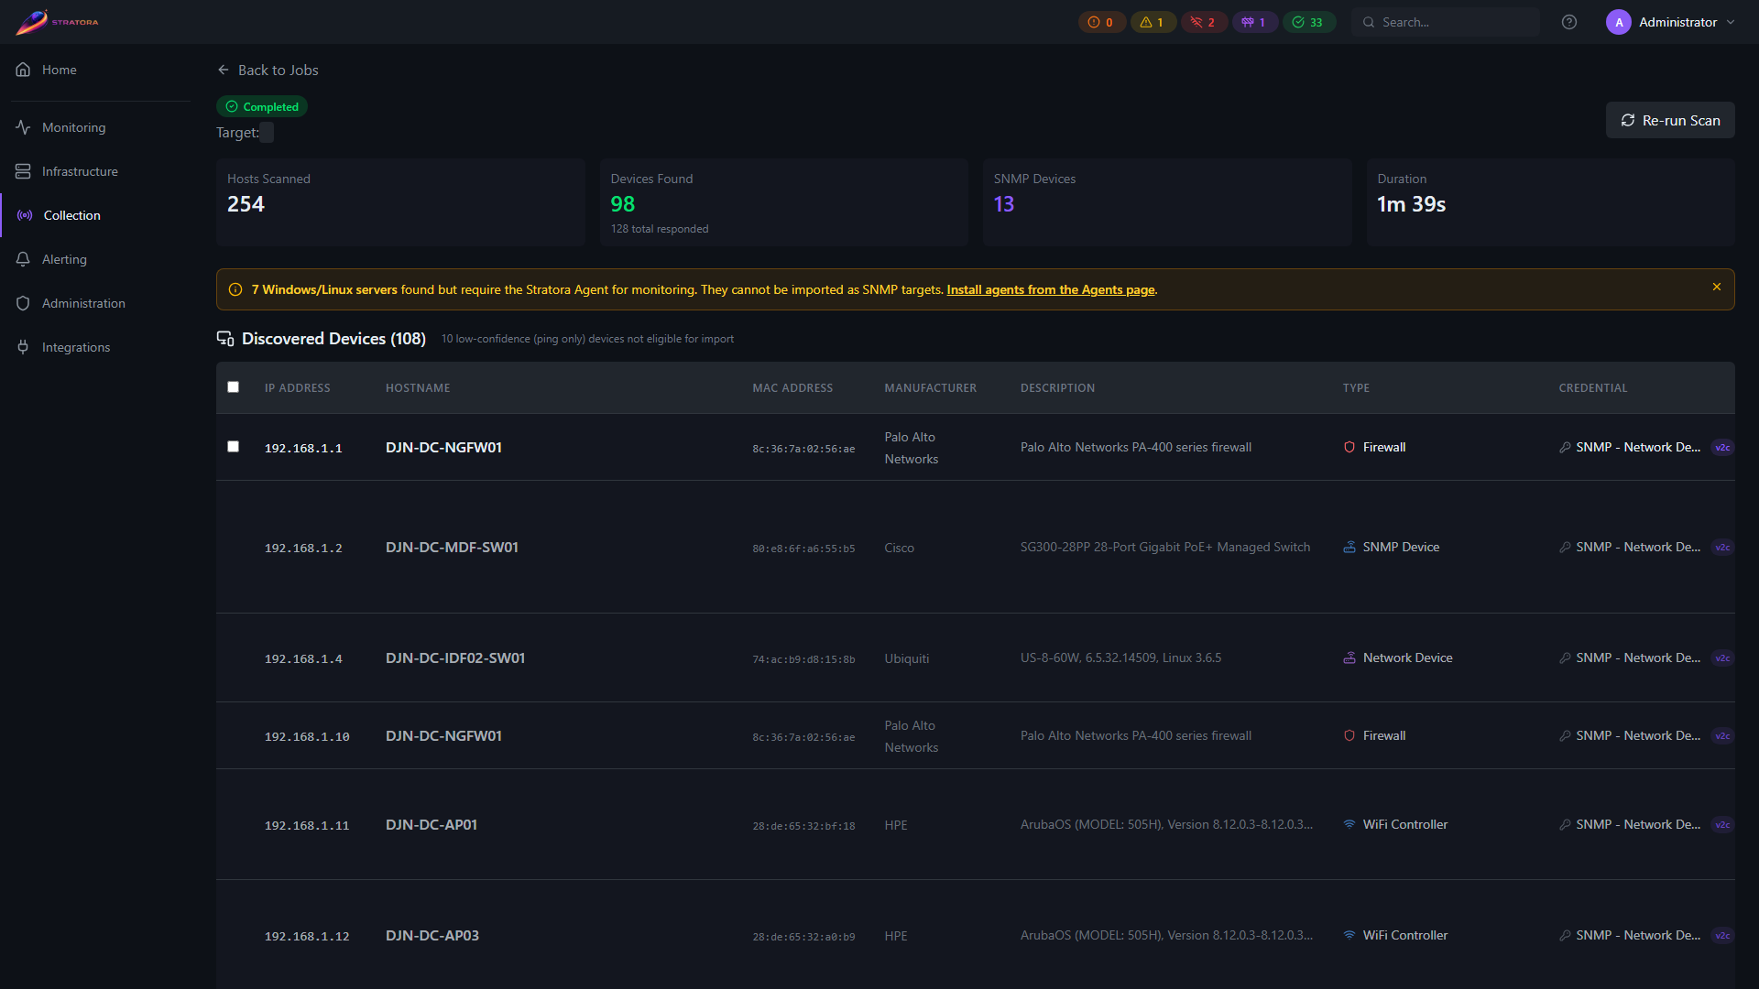
Task: Click Discovered Devices icon
Action: click(x=225, y=339)
